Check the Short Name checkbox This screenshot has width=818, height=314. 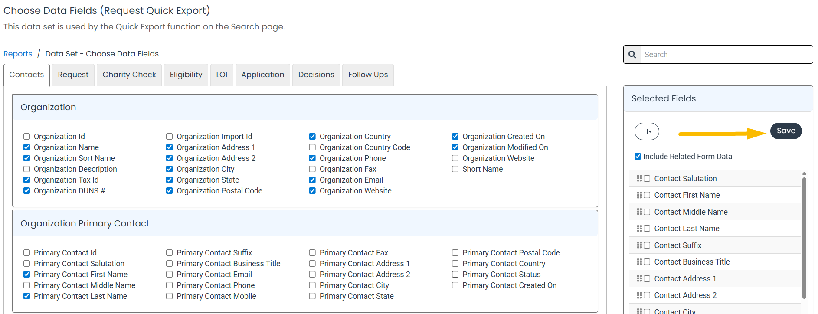point(455,169)
